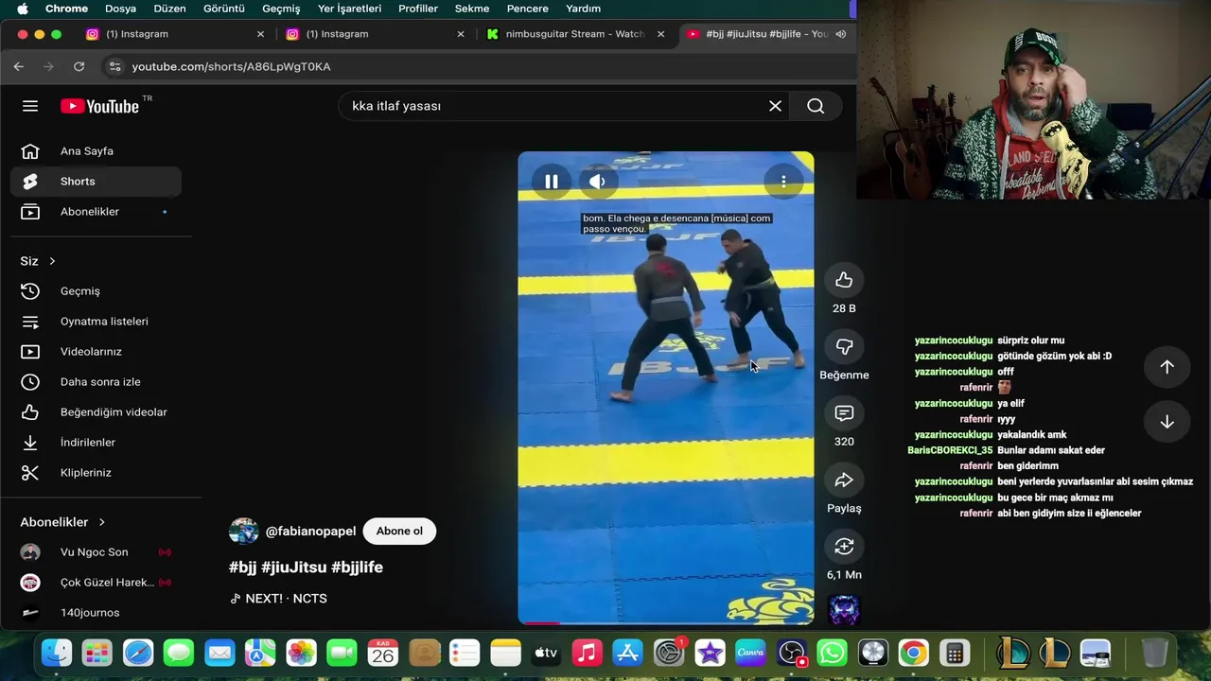Open Music app from the Dock
The height and width of the screenshot is (681, 1211).
(x=587, y=653)
